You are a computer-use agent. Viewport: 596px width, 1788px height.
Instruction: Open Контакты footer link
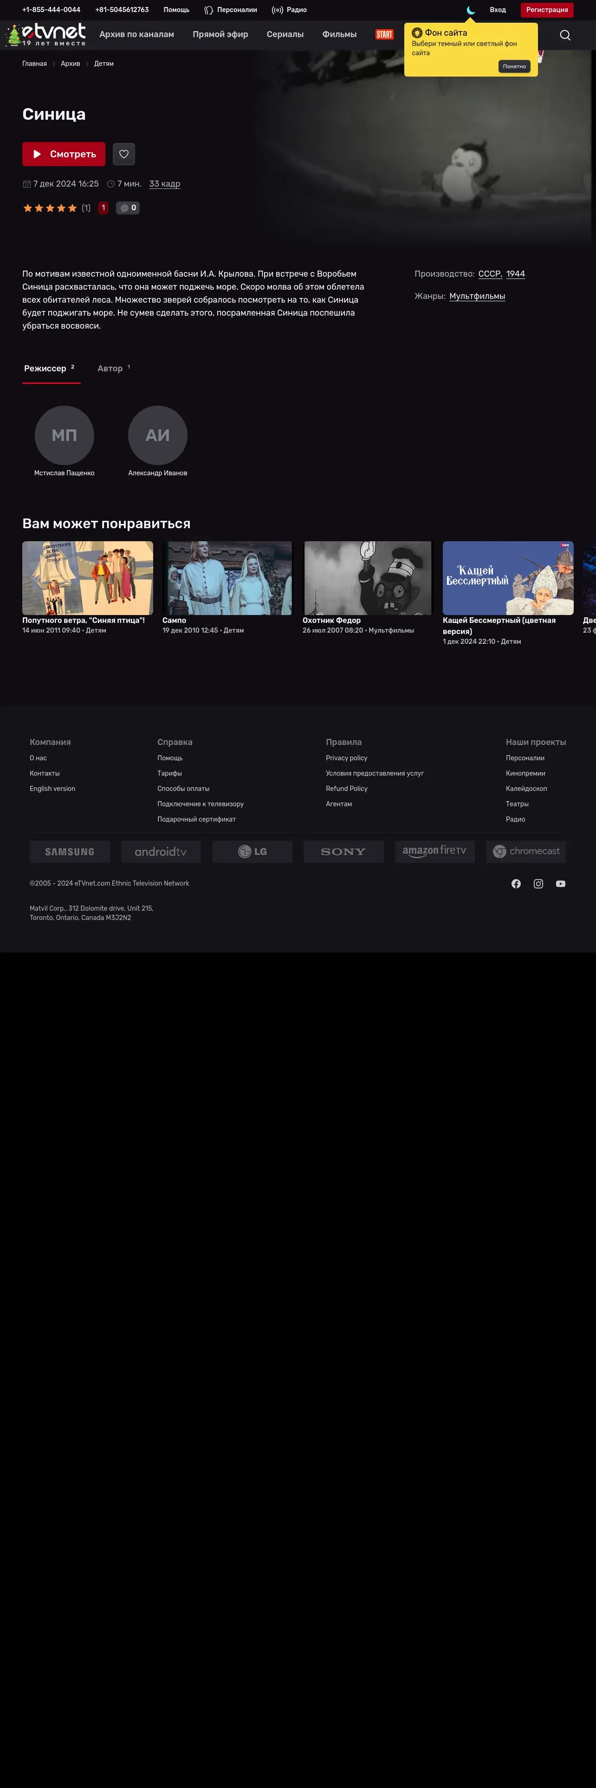tap(45, 773)
